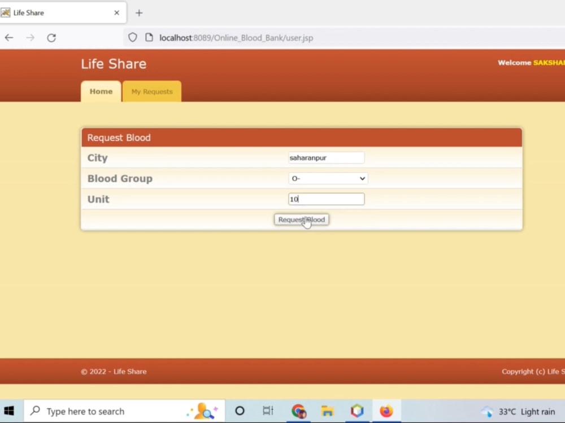The width and height of the screenshot is (565, 423).
Task: Click the Welcome user text
Action: [x=531, y=63]
